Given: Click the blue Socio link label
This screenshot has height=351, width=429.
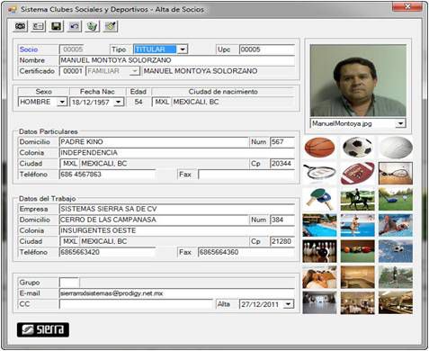Looking at the screenshot, I should pos(29,49).
